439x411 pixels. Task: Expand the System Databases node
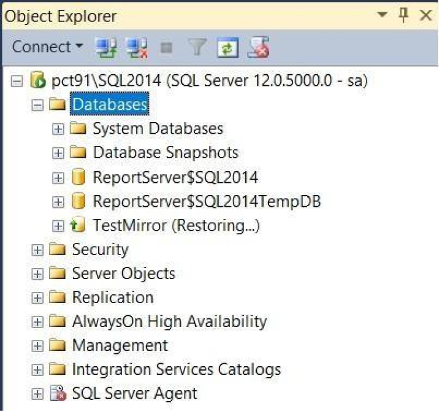58,129
